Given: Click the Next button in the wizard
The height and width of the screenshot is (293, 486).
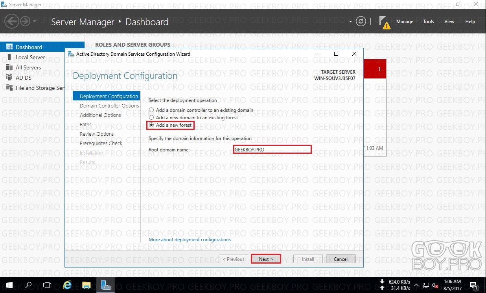Looking at the screenshot, I should [266, 259].
